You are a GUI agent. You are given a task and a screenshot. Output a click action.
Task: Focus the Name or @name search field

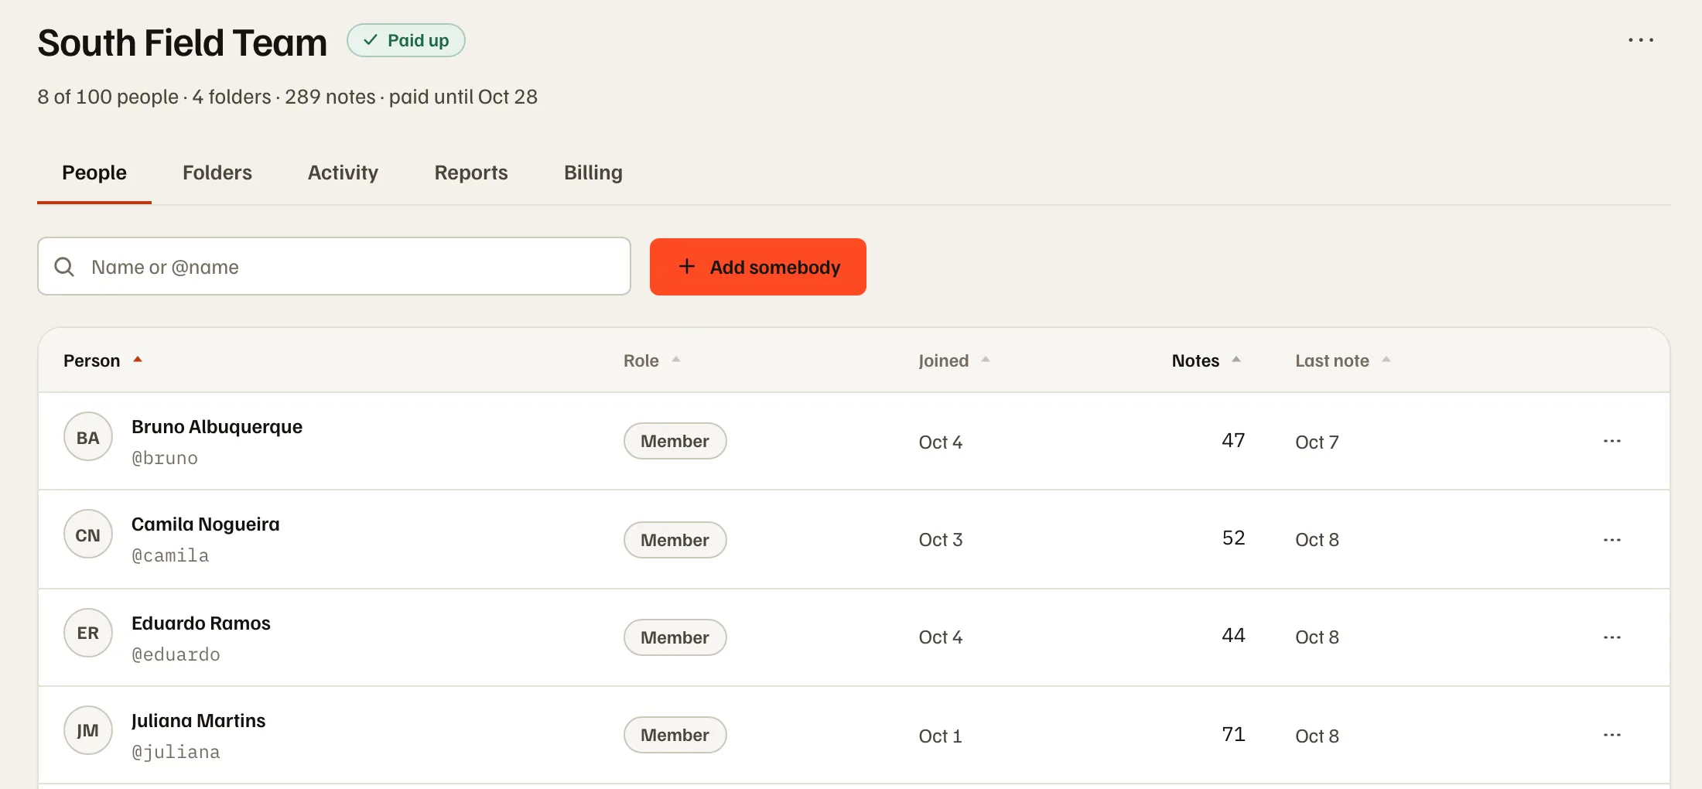point(334,267)
